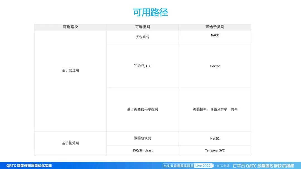Select the 冗余包, FEC cell

click(x=142, y=66)
